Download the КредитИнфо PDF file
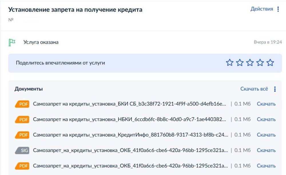Viewport: 286px width, 175px height. (266, 135)
